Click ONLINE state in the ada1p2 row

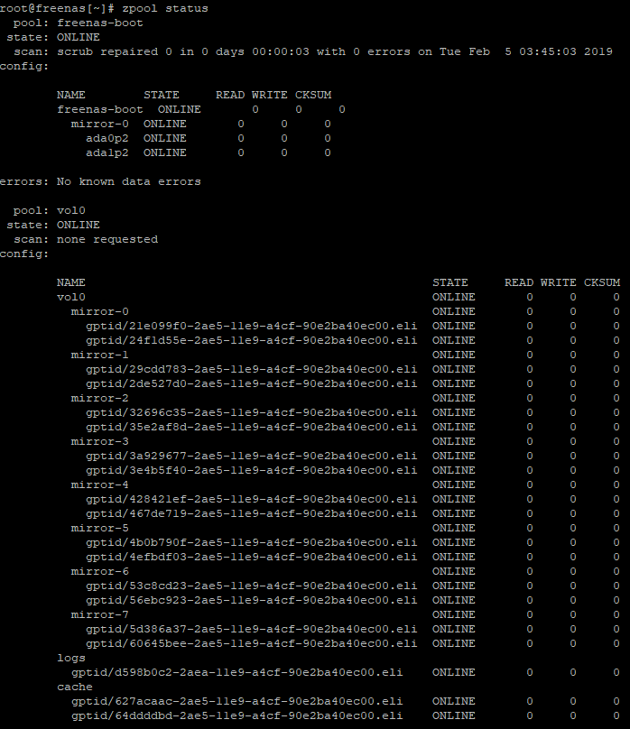click(x=165, y=153)
